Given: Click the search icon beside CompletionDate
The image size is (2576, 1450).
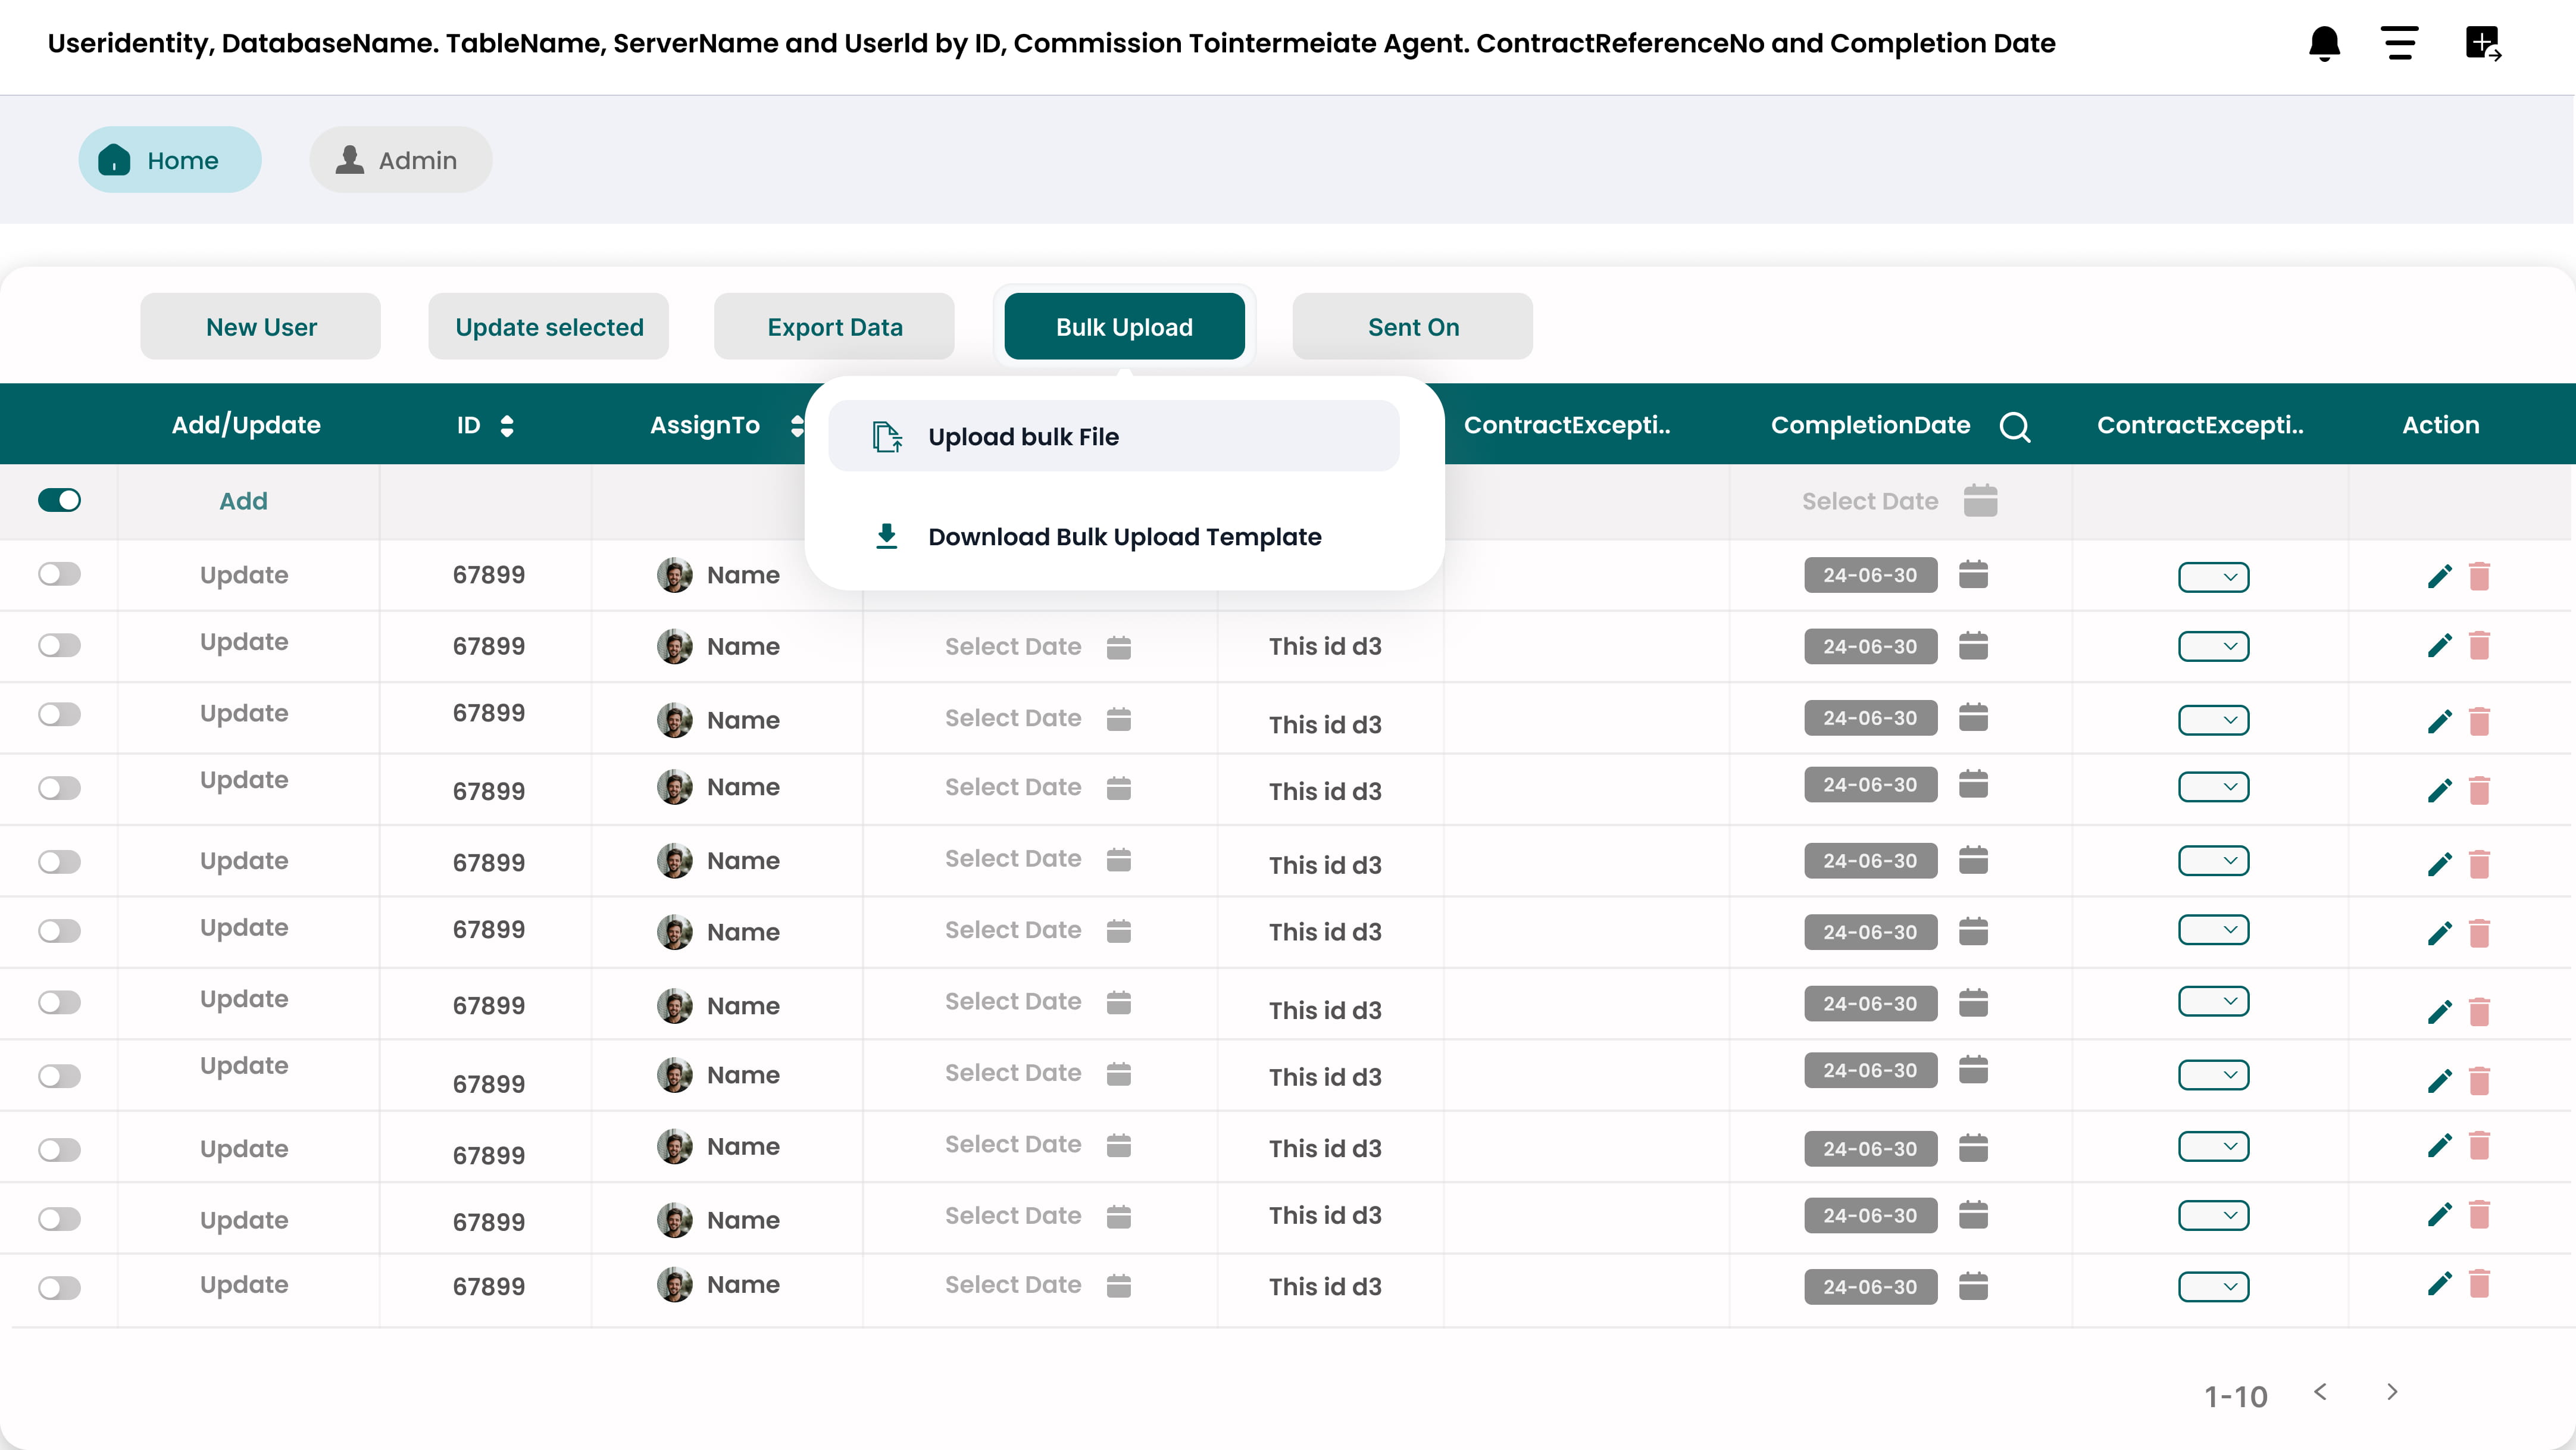Looking at the screenshot, I should (2015, 426).
